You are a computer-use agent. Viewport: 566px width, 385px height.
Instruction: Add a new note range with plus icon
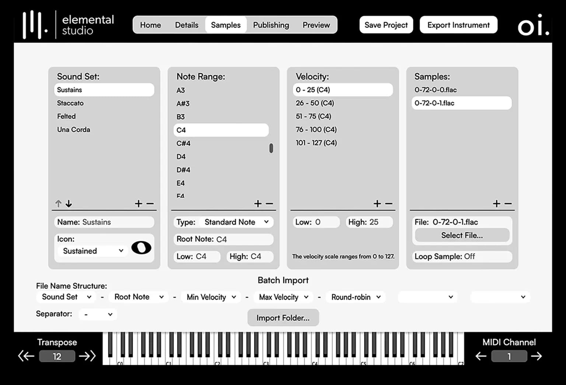coord(258,204)
